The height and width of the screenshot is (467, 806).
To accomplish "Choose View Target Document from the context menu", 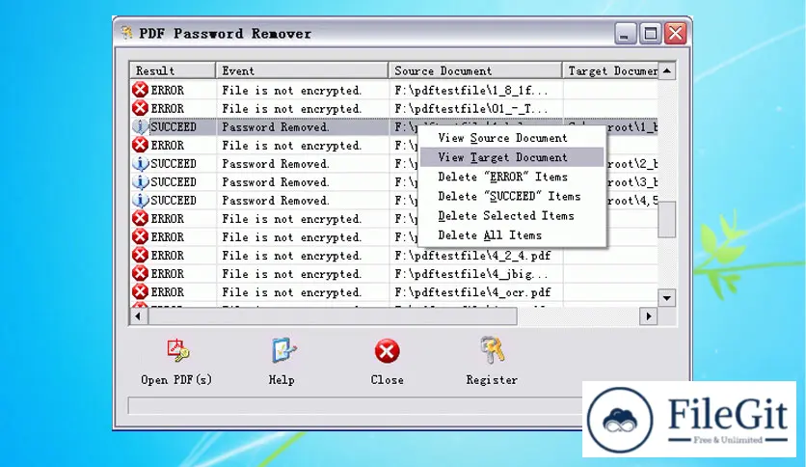I will pyautogui.click(x=512, y=157).
